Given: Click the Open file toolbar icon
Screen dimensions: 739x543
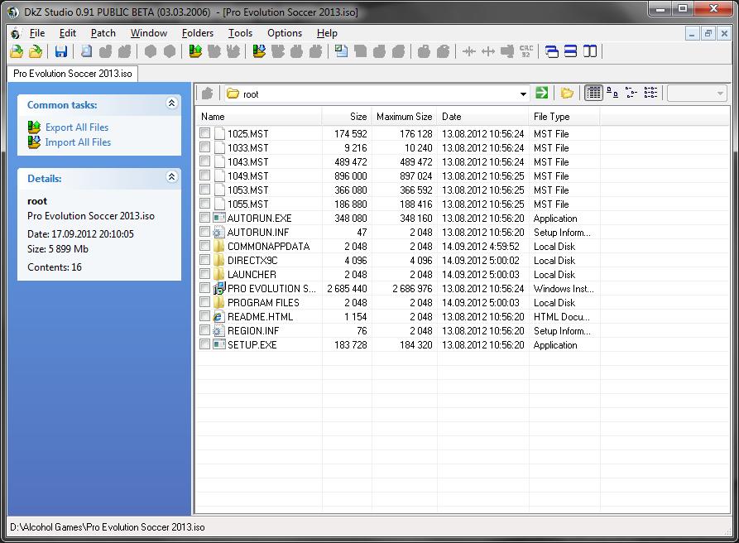Looking at the screenshot, I should coord(17,51).
